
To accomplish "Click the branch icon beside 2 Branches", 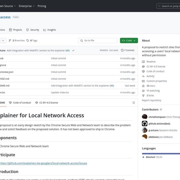I will tap(10, 40).
